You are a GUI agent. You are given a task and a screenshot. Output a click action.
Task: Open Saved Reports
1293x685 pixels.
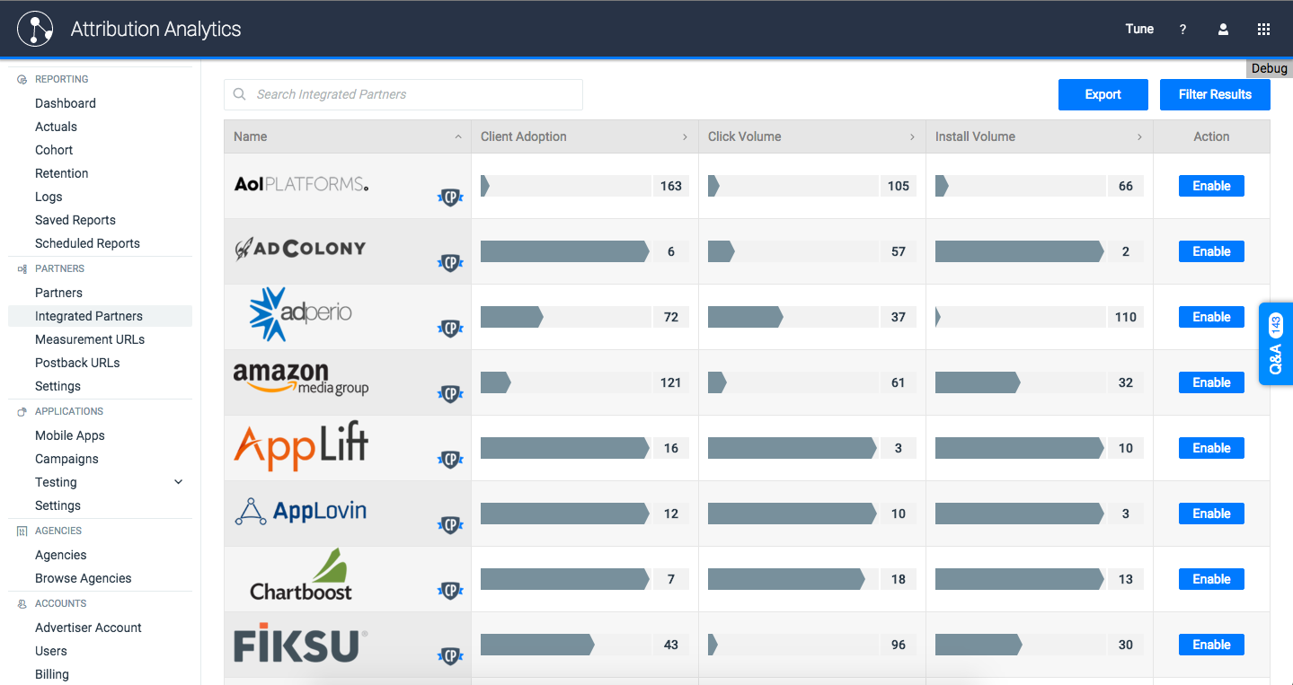75,220
